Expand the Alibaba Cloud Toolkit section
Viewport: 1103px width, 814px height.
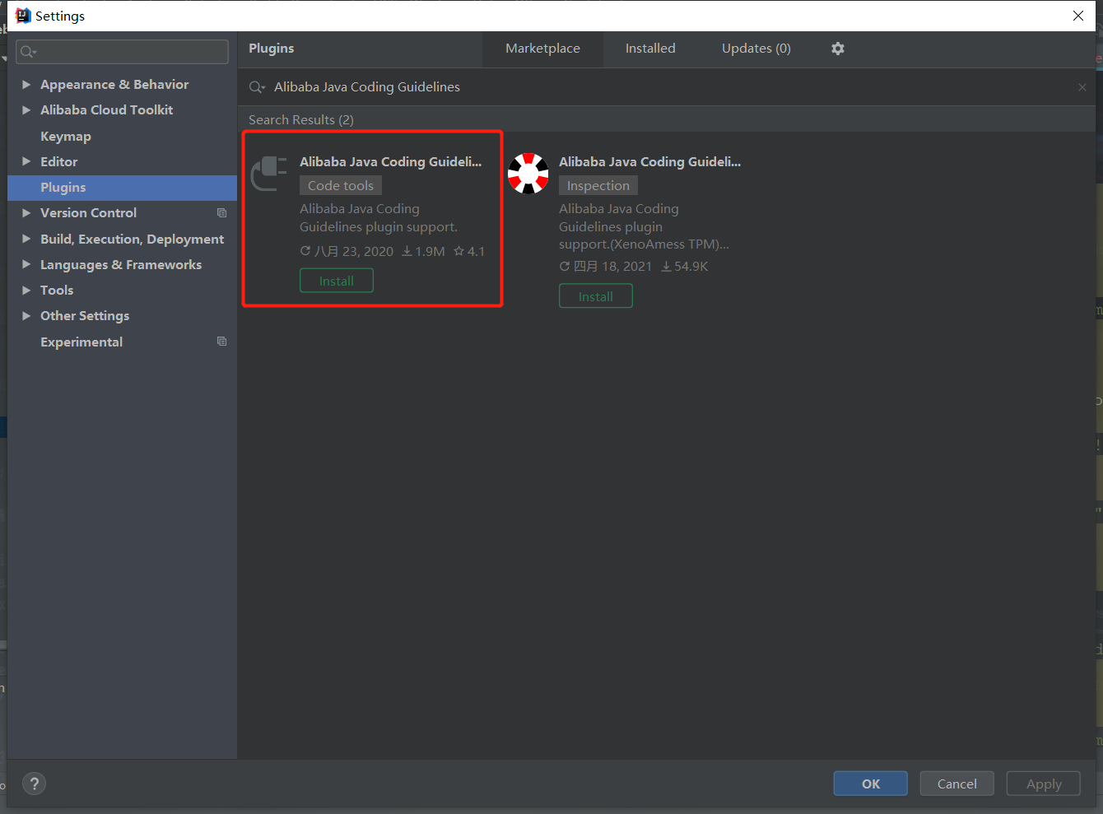click(x=26, y=110)
